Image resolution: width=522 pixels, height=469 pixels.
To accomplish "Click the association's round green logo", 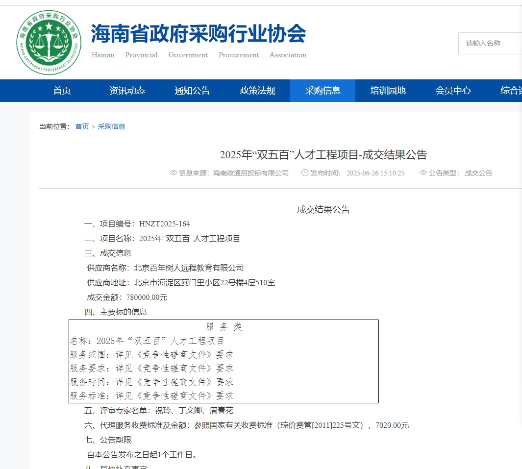I will [48, 42].
